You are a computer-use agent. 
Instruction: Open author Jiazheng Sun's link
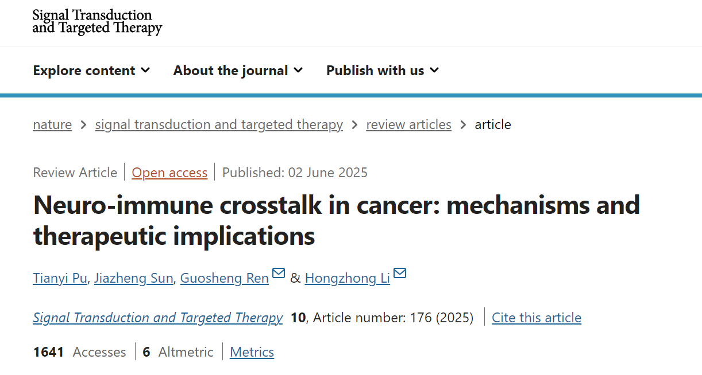pos(133,278)
